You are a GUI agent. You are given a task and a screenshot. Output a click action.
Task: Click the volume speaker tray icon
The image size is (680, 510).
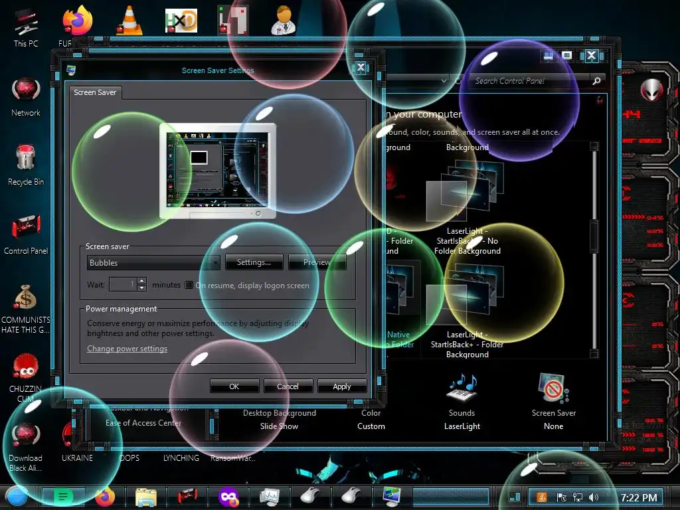click(x=594, y=497)
